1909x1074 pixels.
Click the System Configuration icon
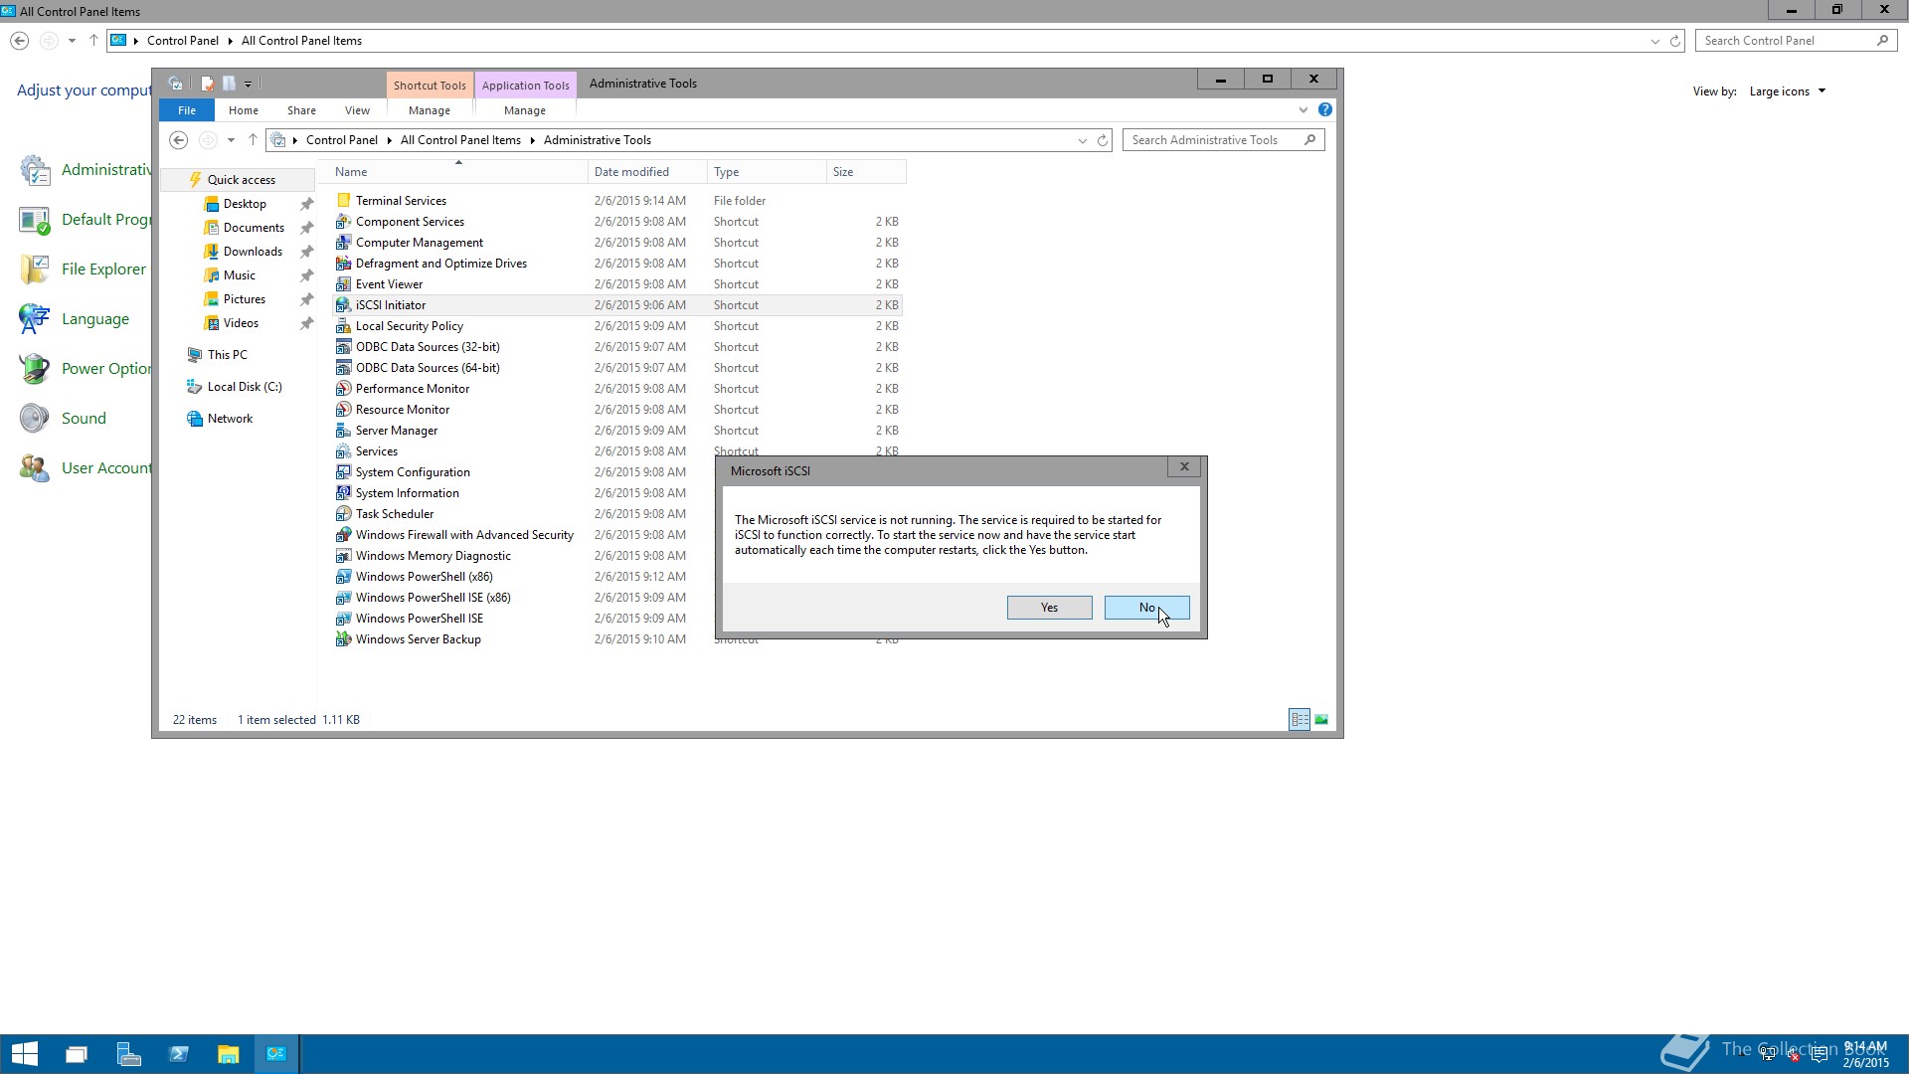pos(343,472)
